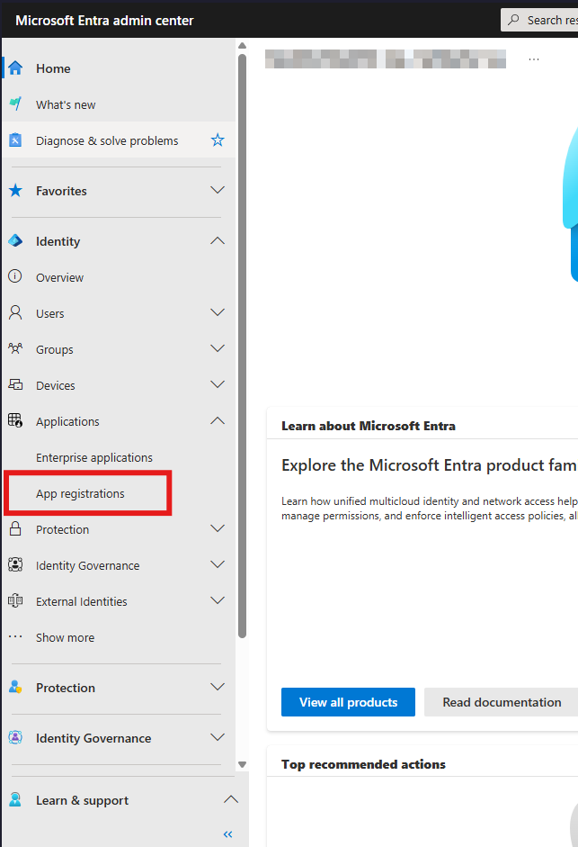The width and height of the screenshot is (578, 847).
Task: Open Diagnose & solve problems
Action: pyautogui.click(x=120, y=140)
